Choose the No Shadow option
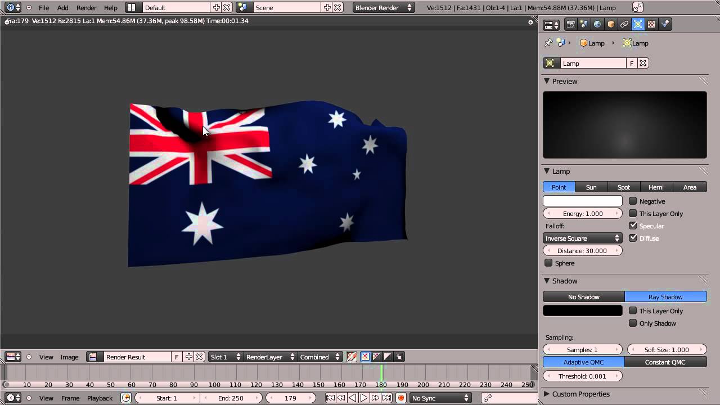 point(584,296)
